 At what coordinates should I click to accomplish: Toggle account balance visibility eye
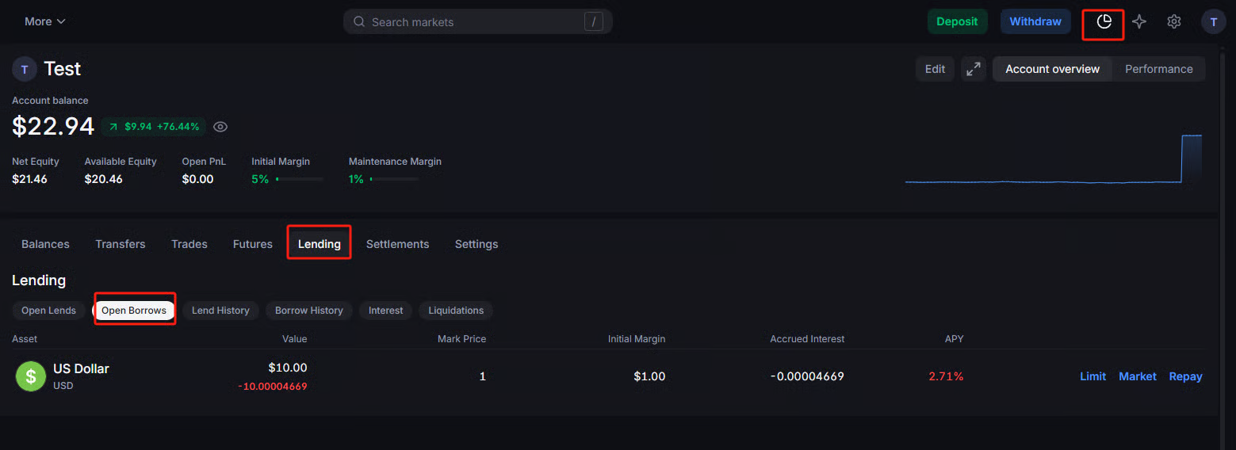(x=220, y=127)
